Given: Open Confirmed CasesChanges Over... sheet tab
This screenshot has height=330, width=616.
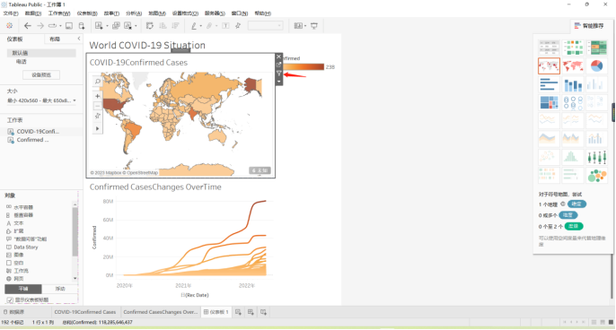Looking at the screenshot, I should point(160,312).
